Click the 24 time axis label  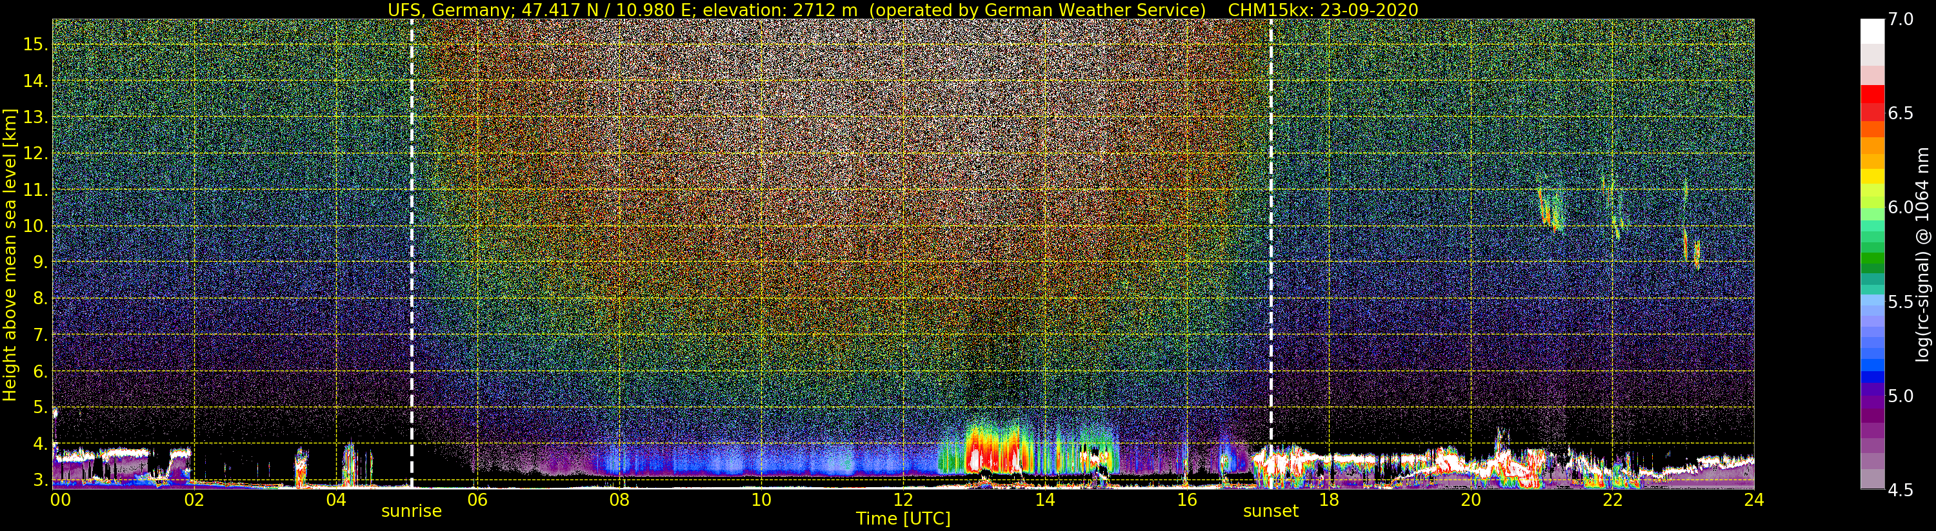tap(1753, 499)
